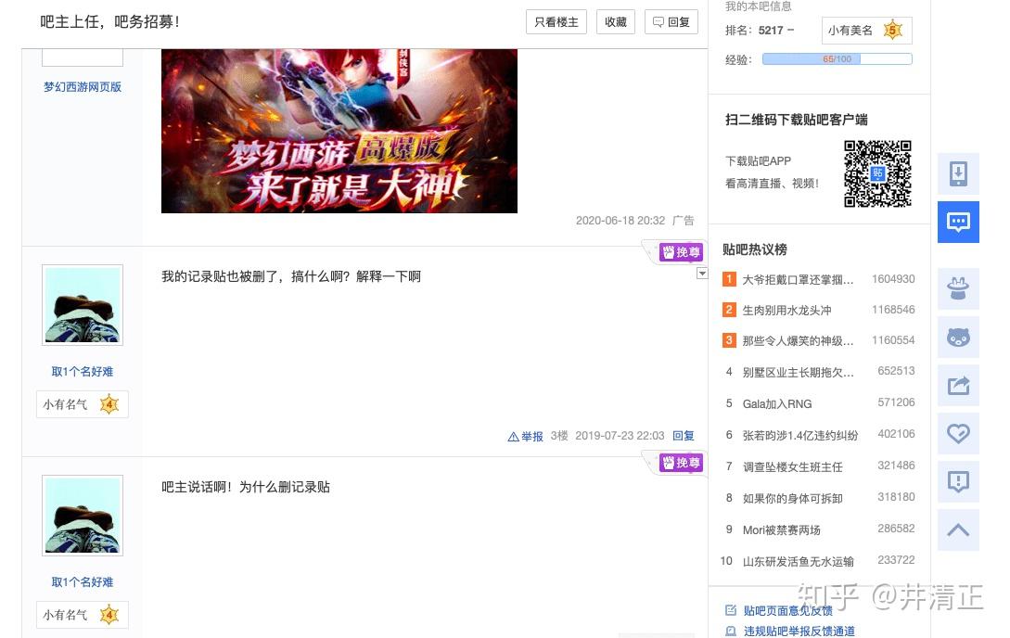Open 取1个名好难 profile on the 吧主说话啊 post

(x=83, y=582)
